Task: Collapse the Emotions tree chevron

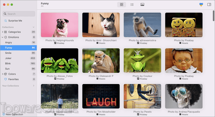Action: click(x=2, y=37)
